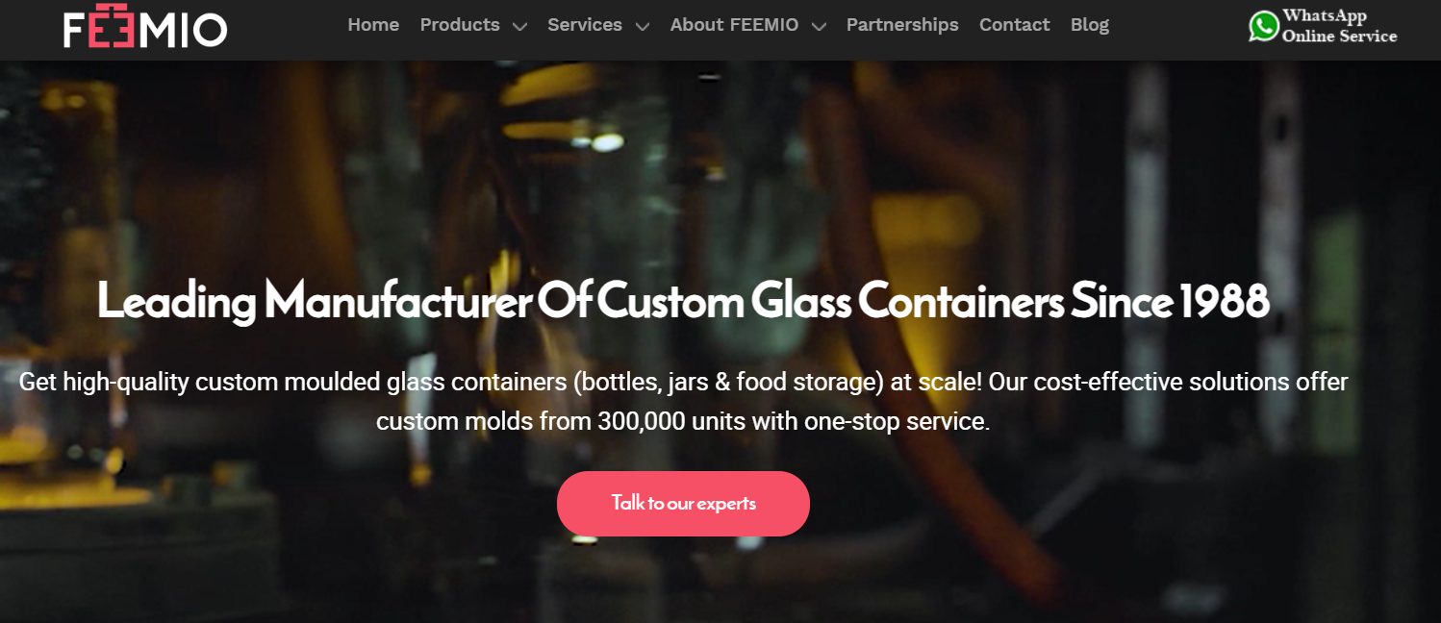The image size is (1441, 623).
Task: Go to the Home page
Action: coord(373,25)
